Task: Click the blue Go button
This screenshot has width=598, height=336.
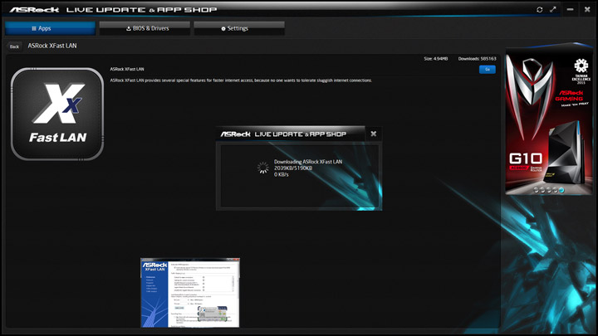Action: 487,70
